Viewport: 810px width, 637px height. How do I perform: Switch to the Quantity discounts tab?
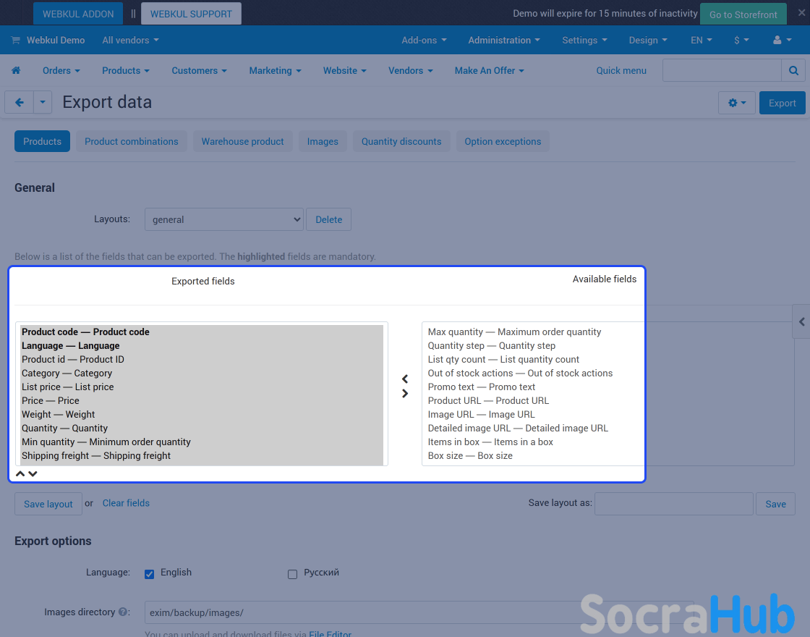point(401,141)
